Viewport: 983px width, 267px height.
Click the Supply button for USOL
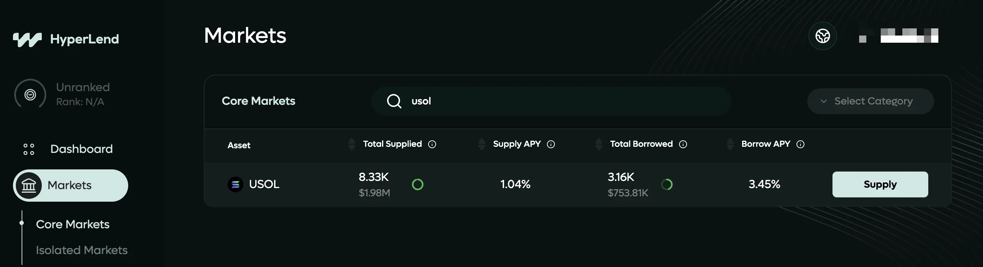pyautogui.click(x=880, y=184)
